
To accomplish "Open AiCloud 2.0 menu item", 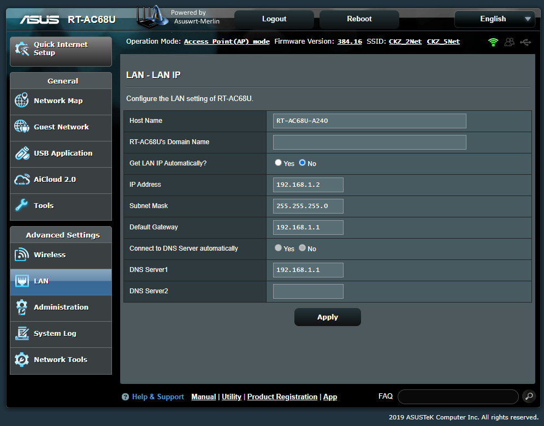I will point(61,179).
